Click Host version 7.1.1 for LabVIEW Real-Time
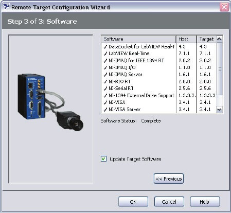231x213 pixels. tap(184, 54)
